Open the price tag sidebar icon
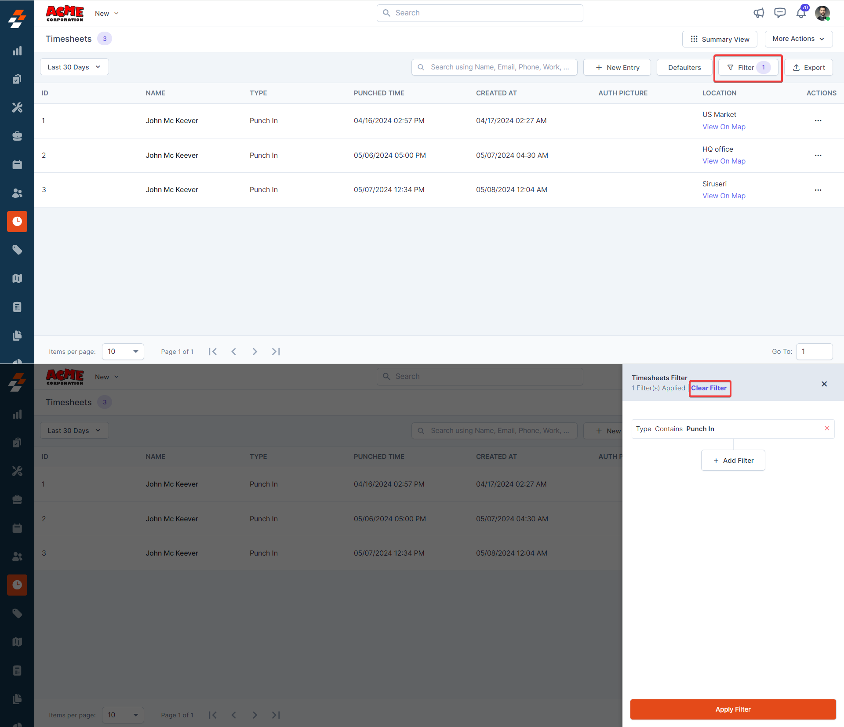844x727 pixels. point(17,250)
